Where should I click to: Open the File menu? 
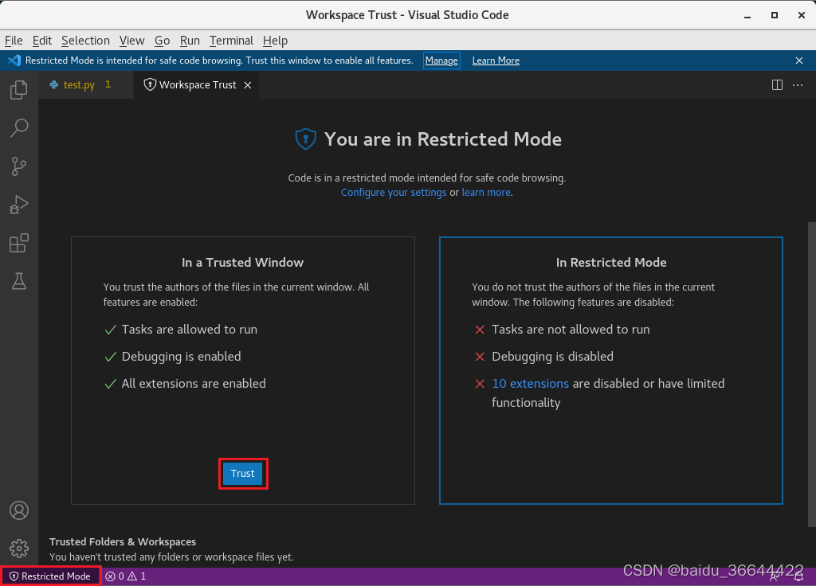pos(14,41)
